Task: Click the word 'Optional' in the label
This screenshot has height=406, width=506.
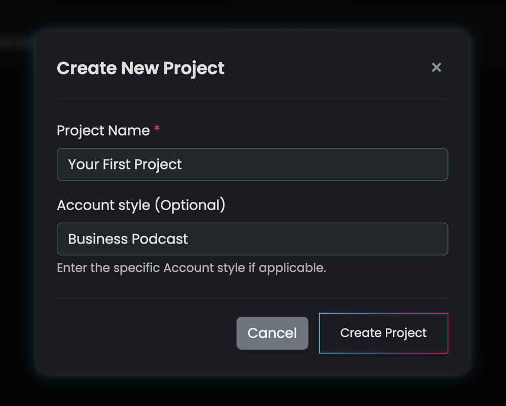Action: click(190, 205)
